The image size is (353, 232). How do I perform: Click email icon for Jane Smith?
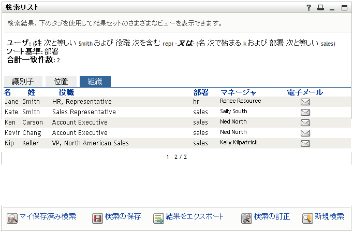(x=305, y=102)
